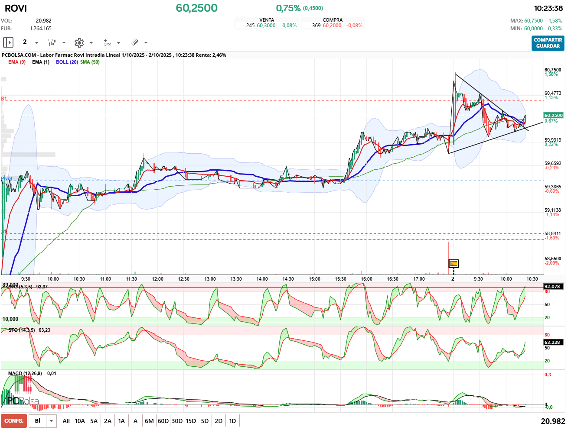Viewport: 571px width, 430px height.
Task: Expand the drawing tools dropdown arrow
Action: click(x=146, y=43)
